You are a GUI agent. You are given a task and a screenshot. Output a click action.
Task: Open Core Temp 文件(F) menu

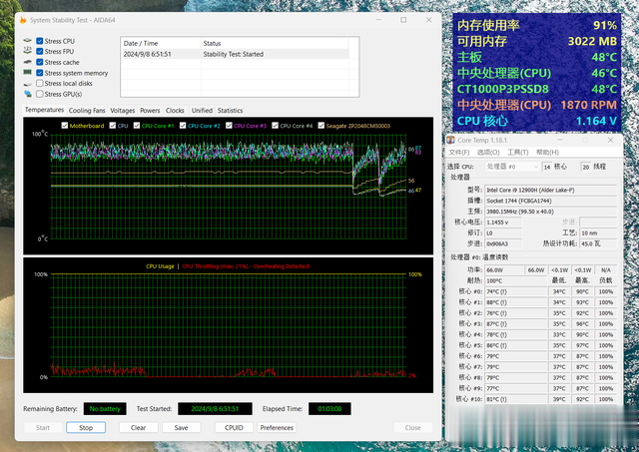click(459, 153)
